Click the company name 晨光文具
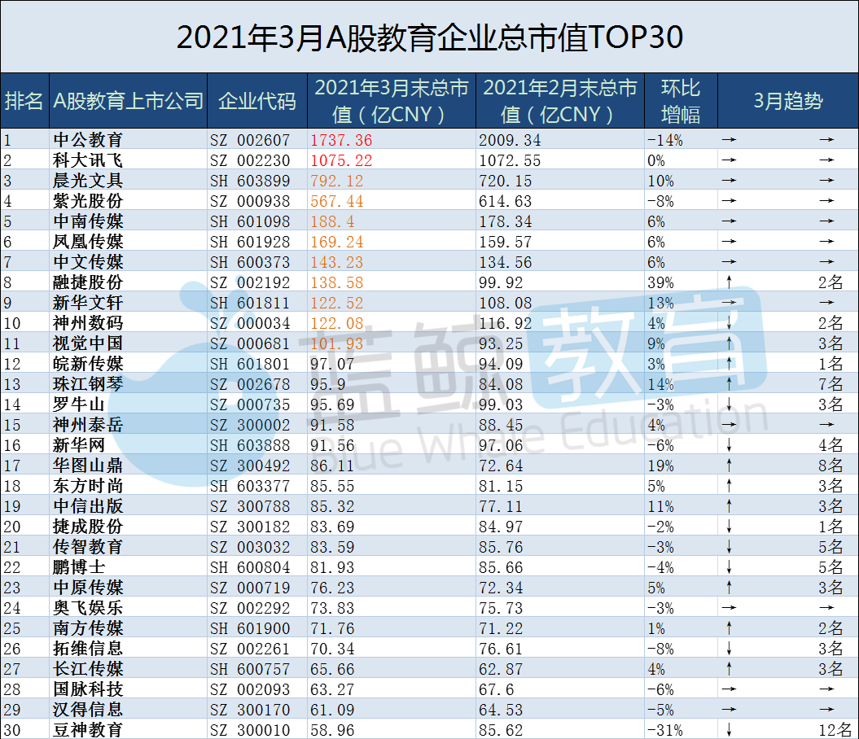The image size is (859, 739). [88, 180]
